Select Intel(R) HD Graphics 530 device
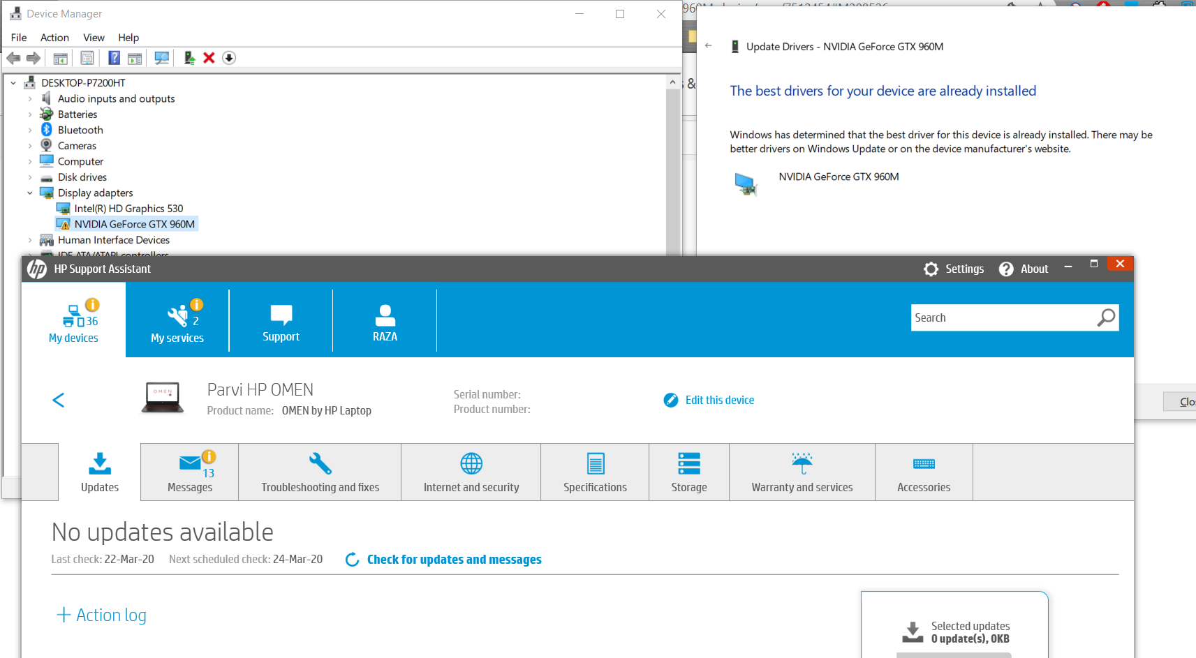 (128, 209)
